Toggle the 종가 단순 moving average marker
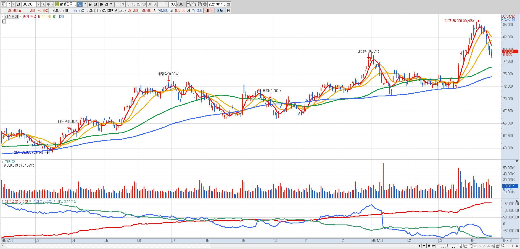The height and width of the screenshot is (249, 520). pyautogui.click(x=21, y=17)
